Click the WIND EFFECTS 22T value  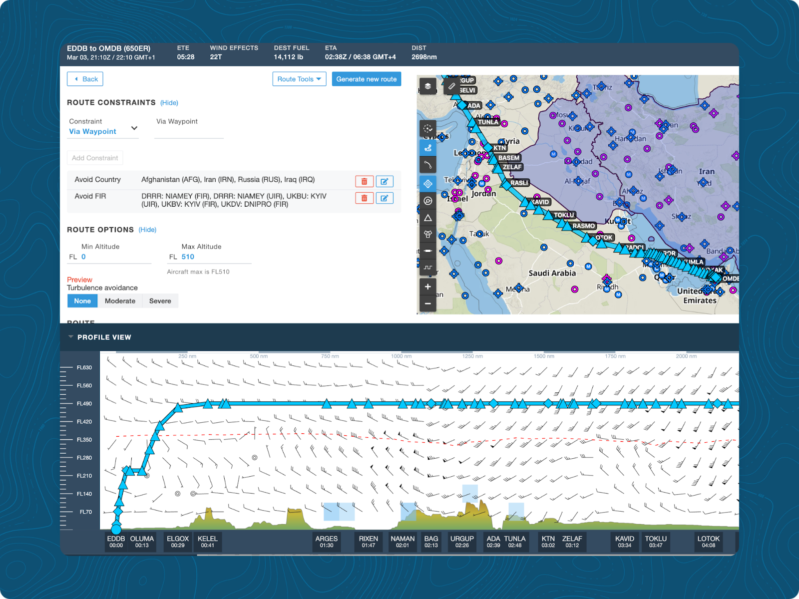tap(216, 57)
